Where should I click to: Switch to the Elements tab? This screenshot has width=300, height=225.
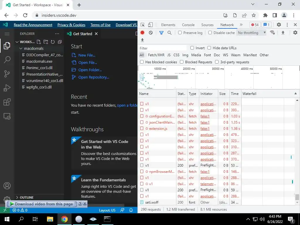point(168,25)
